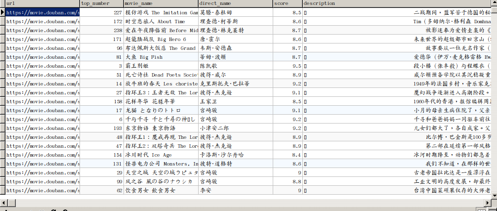Select row header of 饮食男女 row
The image size is (497, 211).
(2, 190)
